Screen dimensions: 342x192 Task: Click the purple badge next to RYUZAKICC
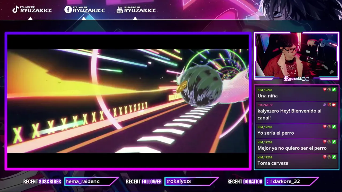(x=325, y=105)
